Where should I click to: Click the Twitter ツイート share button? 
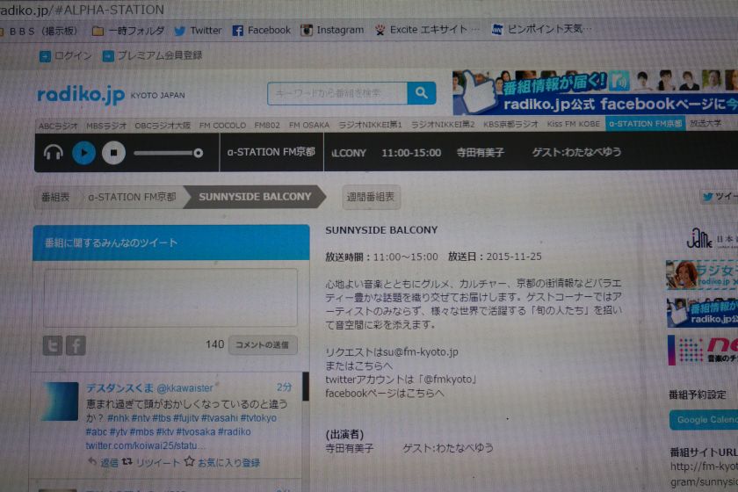click(x=720, y=197)
